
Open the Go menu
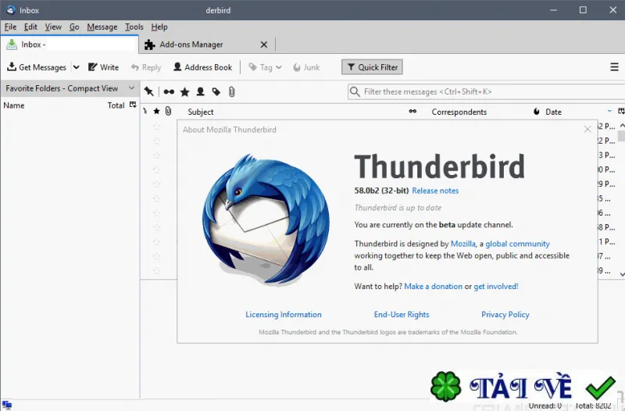(74, 27)
